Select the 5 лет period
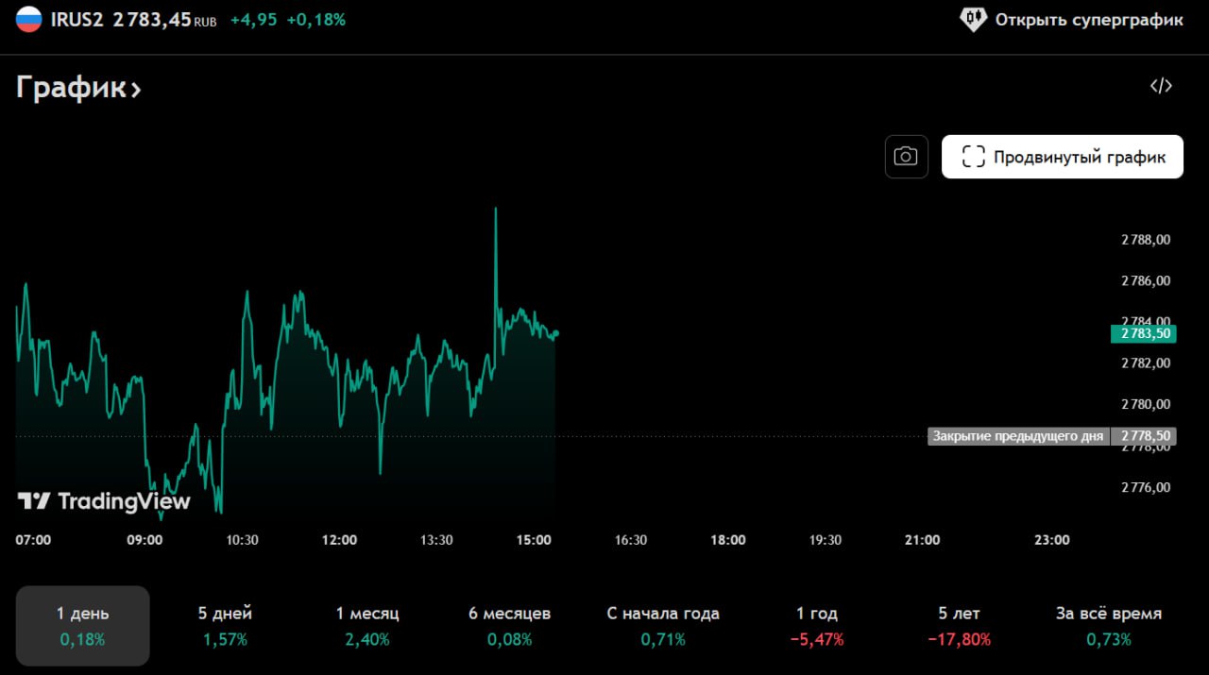Screen dimensions: 1209x675 (958, 625)
